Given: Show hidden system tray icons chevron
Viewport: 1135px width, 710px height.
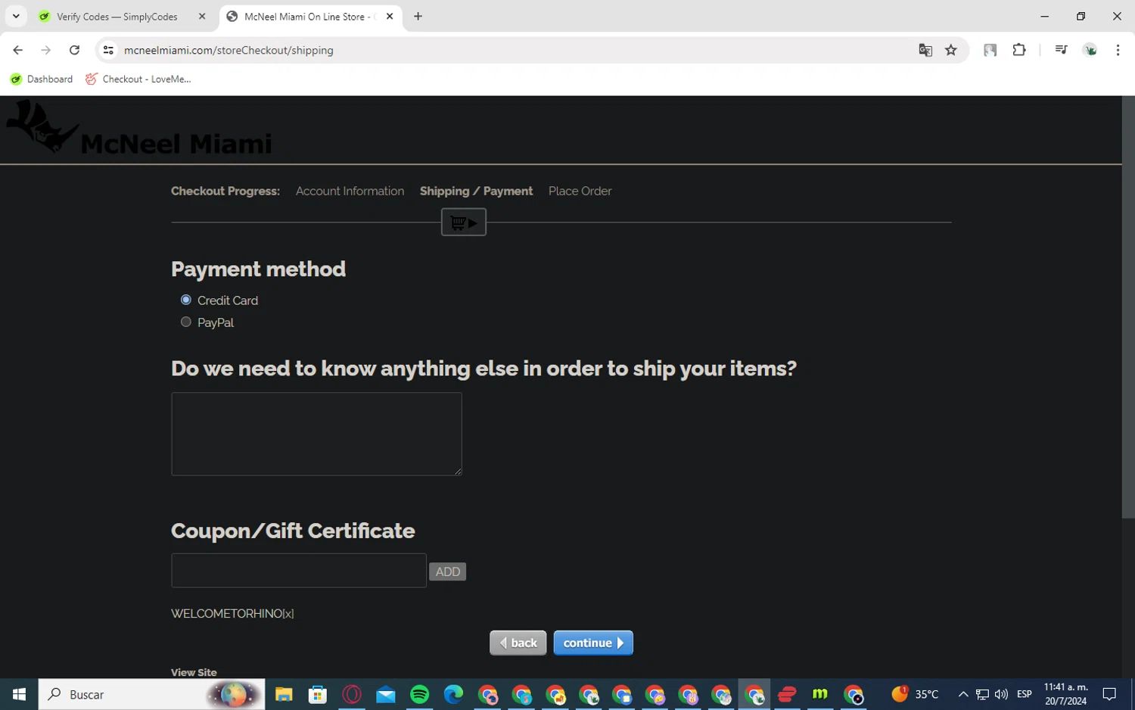Looking at the screenshot, I should pos(962,694).
